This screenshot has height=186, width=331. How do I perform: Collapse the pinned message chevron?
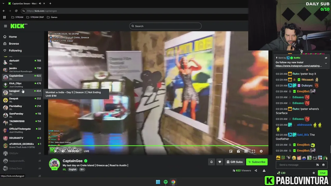click(x=326, y=63)
